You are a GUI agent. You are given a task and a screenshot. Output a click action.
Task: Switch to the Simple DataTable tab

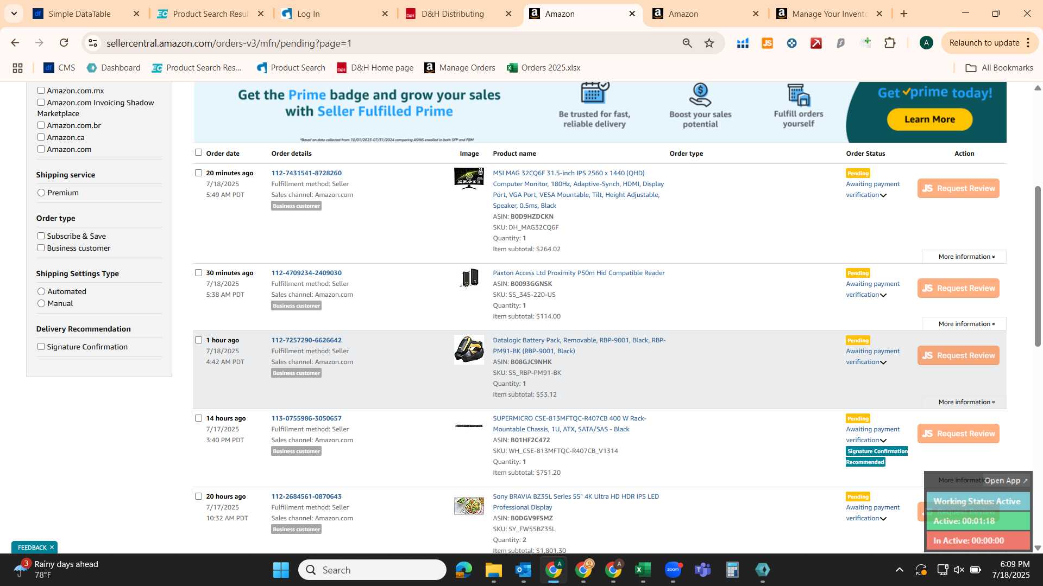[x=79, y=14]
